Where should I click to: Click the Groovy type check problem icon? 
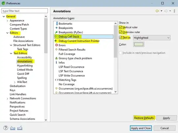click(56, 58)
